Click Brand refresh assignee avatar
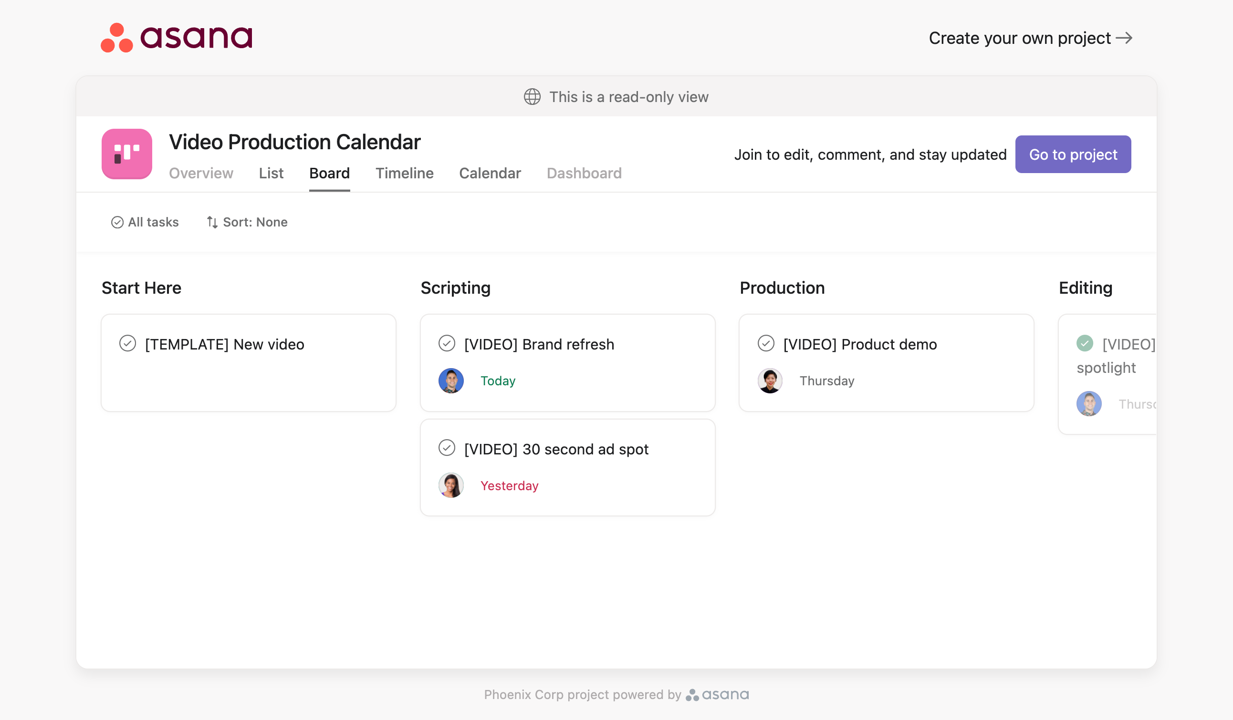This screenshot has height=720, width=1233. click(450, 381)
